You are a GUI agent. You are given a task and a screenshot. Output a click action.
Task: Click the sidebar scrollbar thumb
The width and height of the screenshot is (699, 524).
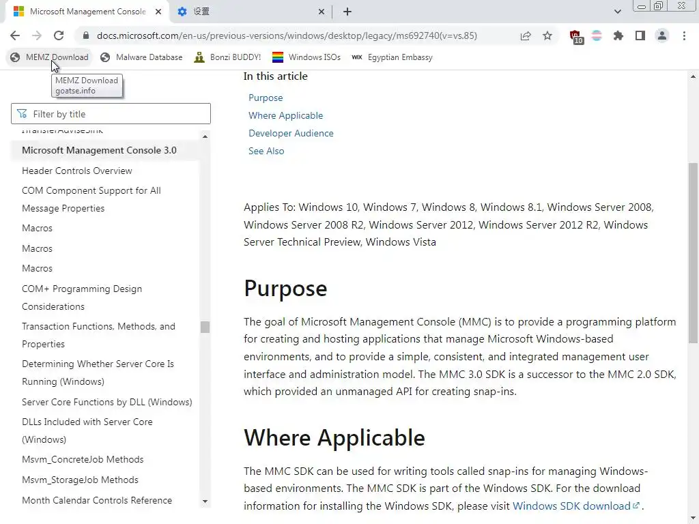click(205, 327)
